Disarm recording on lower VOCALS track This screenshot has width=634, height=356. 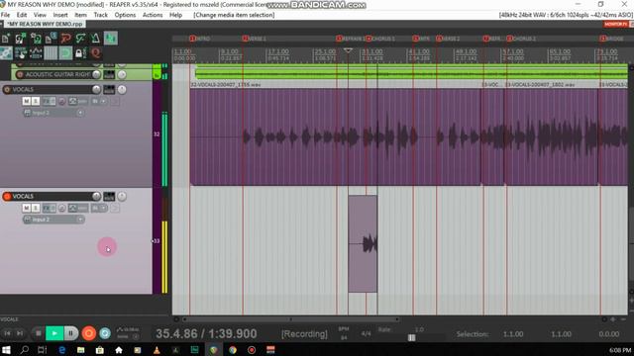click(x=7, y=196)
